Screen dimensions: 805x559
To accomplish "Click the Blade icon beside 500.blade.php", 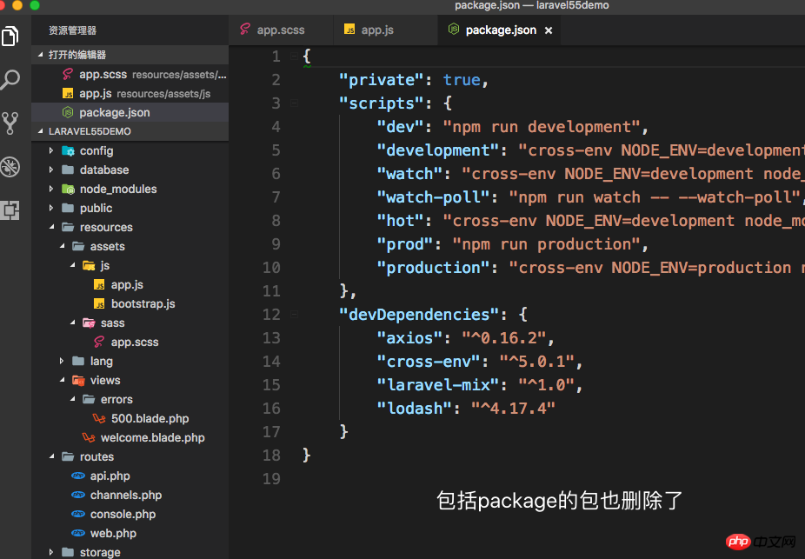I will 99,418.
